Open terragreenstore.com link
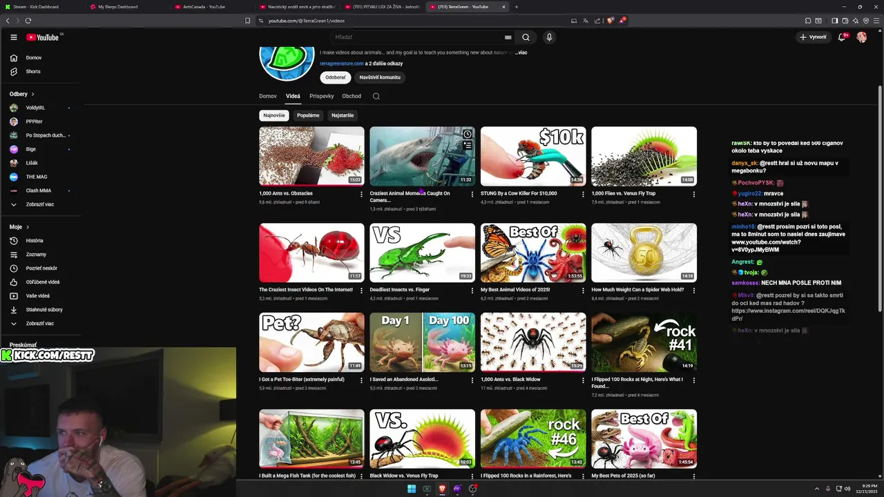This screenshot has width=884, height=497. 342,64
